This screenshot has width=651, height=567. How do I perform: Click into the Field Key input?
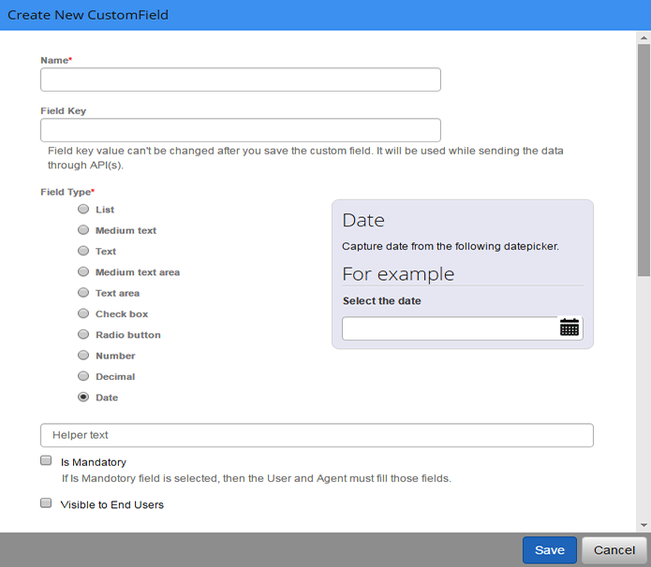241,130
